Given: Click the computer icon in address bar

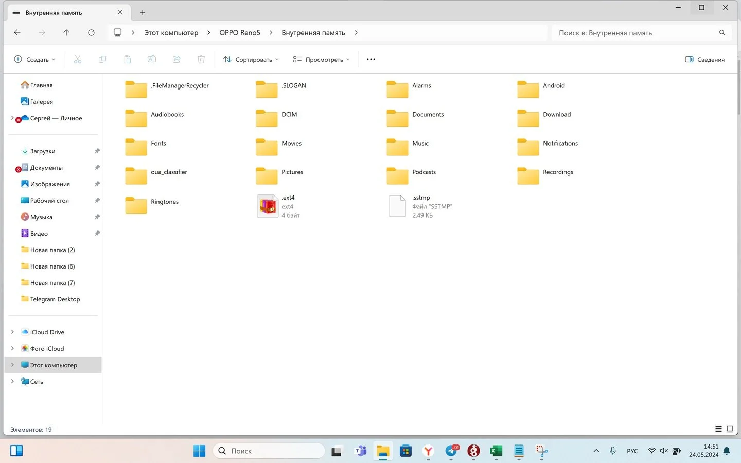Looking at the screenshot, I should coord(117,32).
